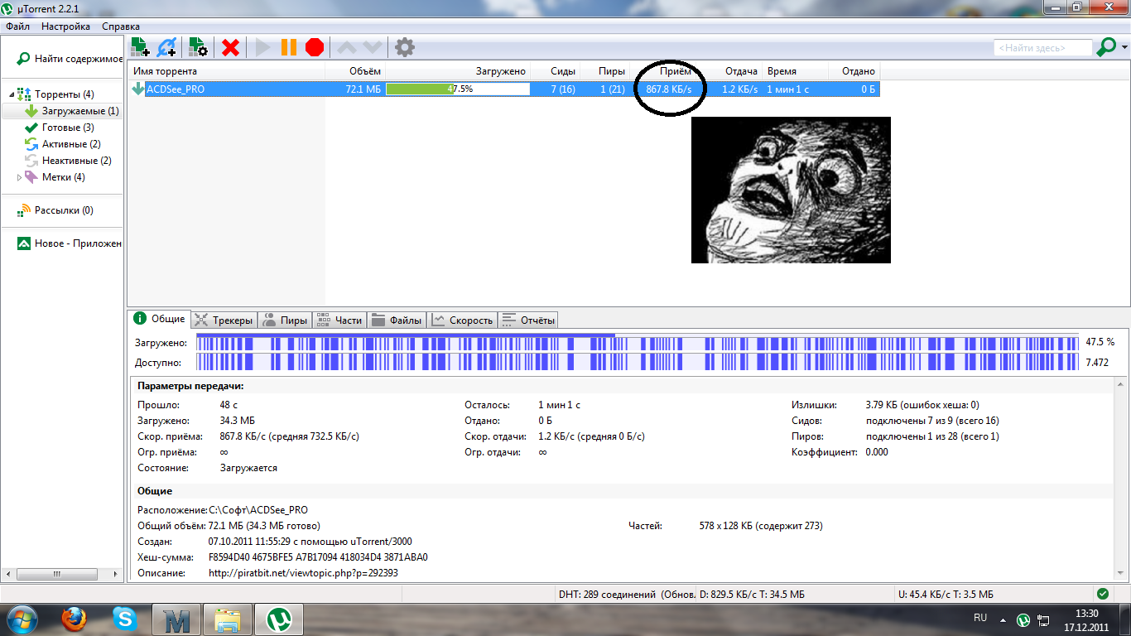Viewport: 1131px width, 636px height.
Task: Open search engine dropdown arrow beside magnifier
Action: (1124, 48)
